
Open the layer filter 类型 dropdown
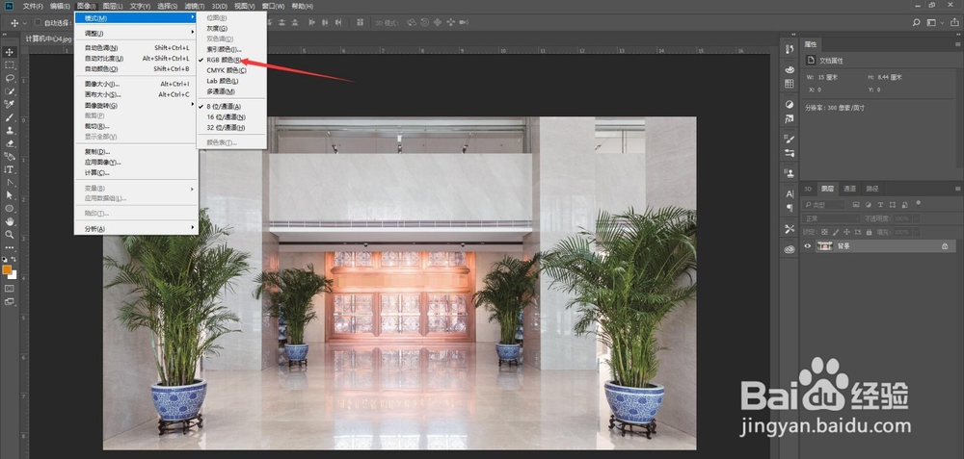pyautogui.click(x=824, y=204)
